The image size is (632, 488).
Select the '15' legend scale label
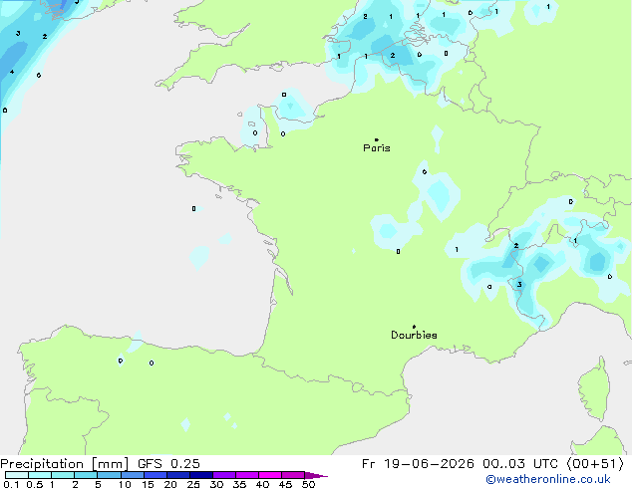pyautogui.click(x=148, y=484)
